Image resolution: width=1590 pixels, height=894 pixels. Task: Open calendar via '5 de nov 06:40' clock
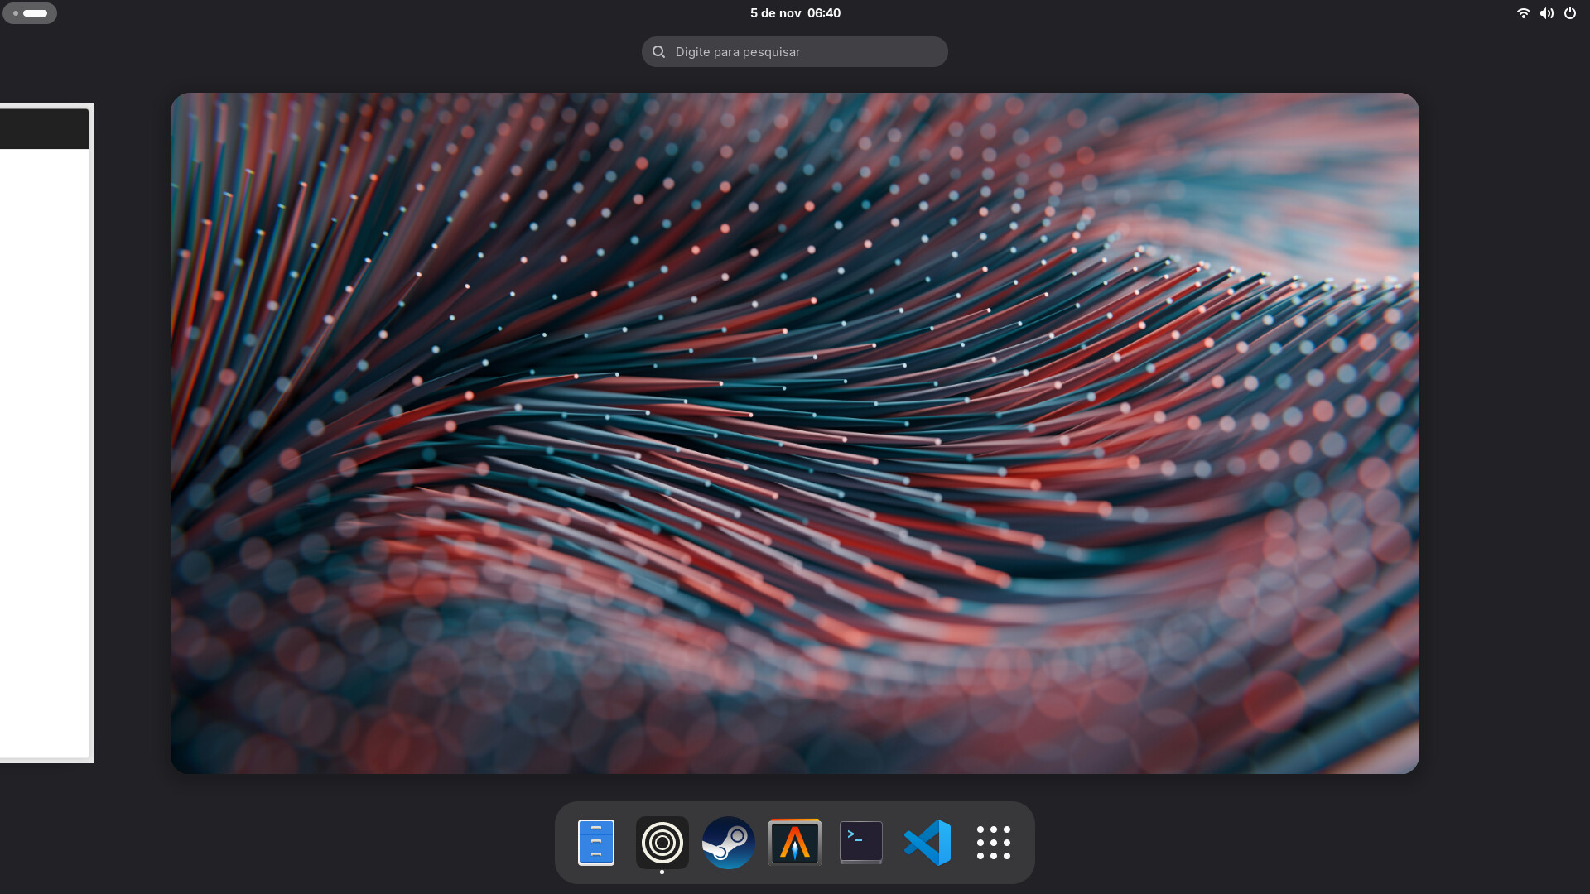(x=794, y=13)
